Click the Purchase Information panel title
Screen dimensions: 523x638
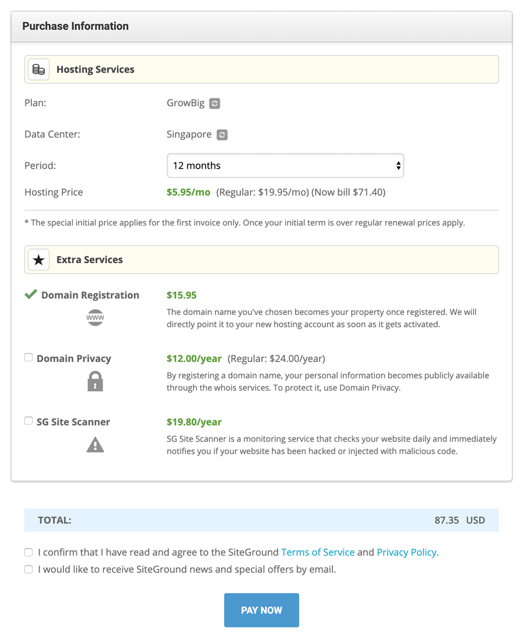76,26
